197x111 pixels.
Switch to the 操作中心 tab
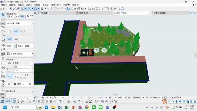pos(82,13)
